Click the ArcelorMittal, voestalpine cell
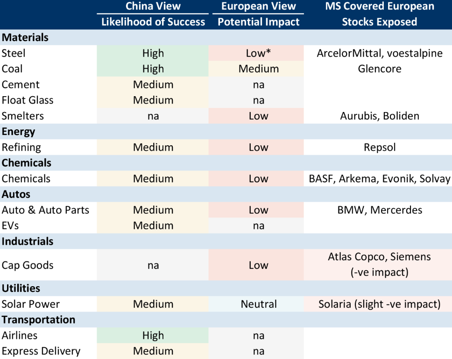452x359 pixels. click(x=379, y=53)
